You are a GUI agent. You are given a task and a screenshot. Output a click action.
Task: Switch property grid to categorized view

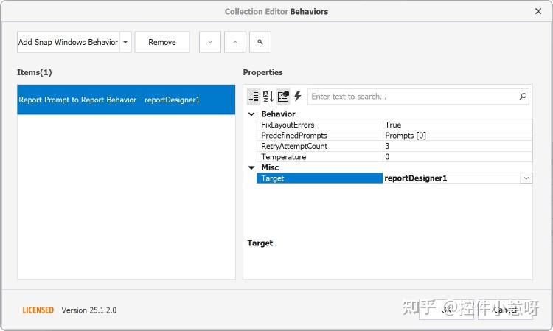coord(254,97)
